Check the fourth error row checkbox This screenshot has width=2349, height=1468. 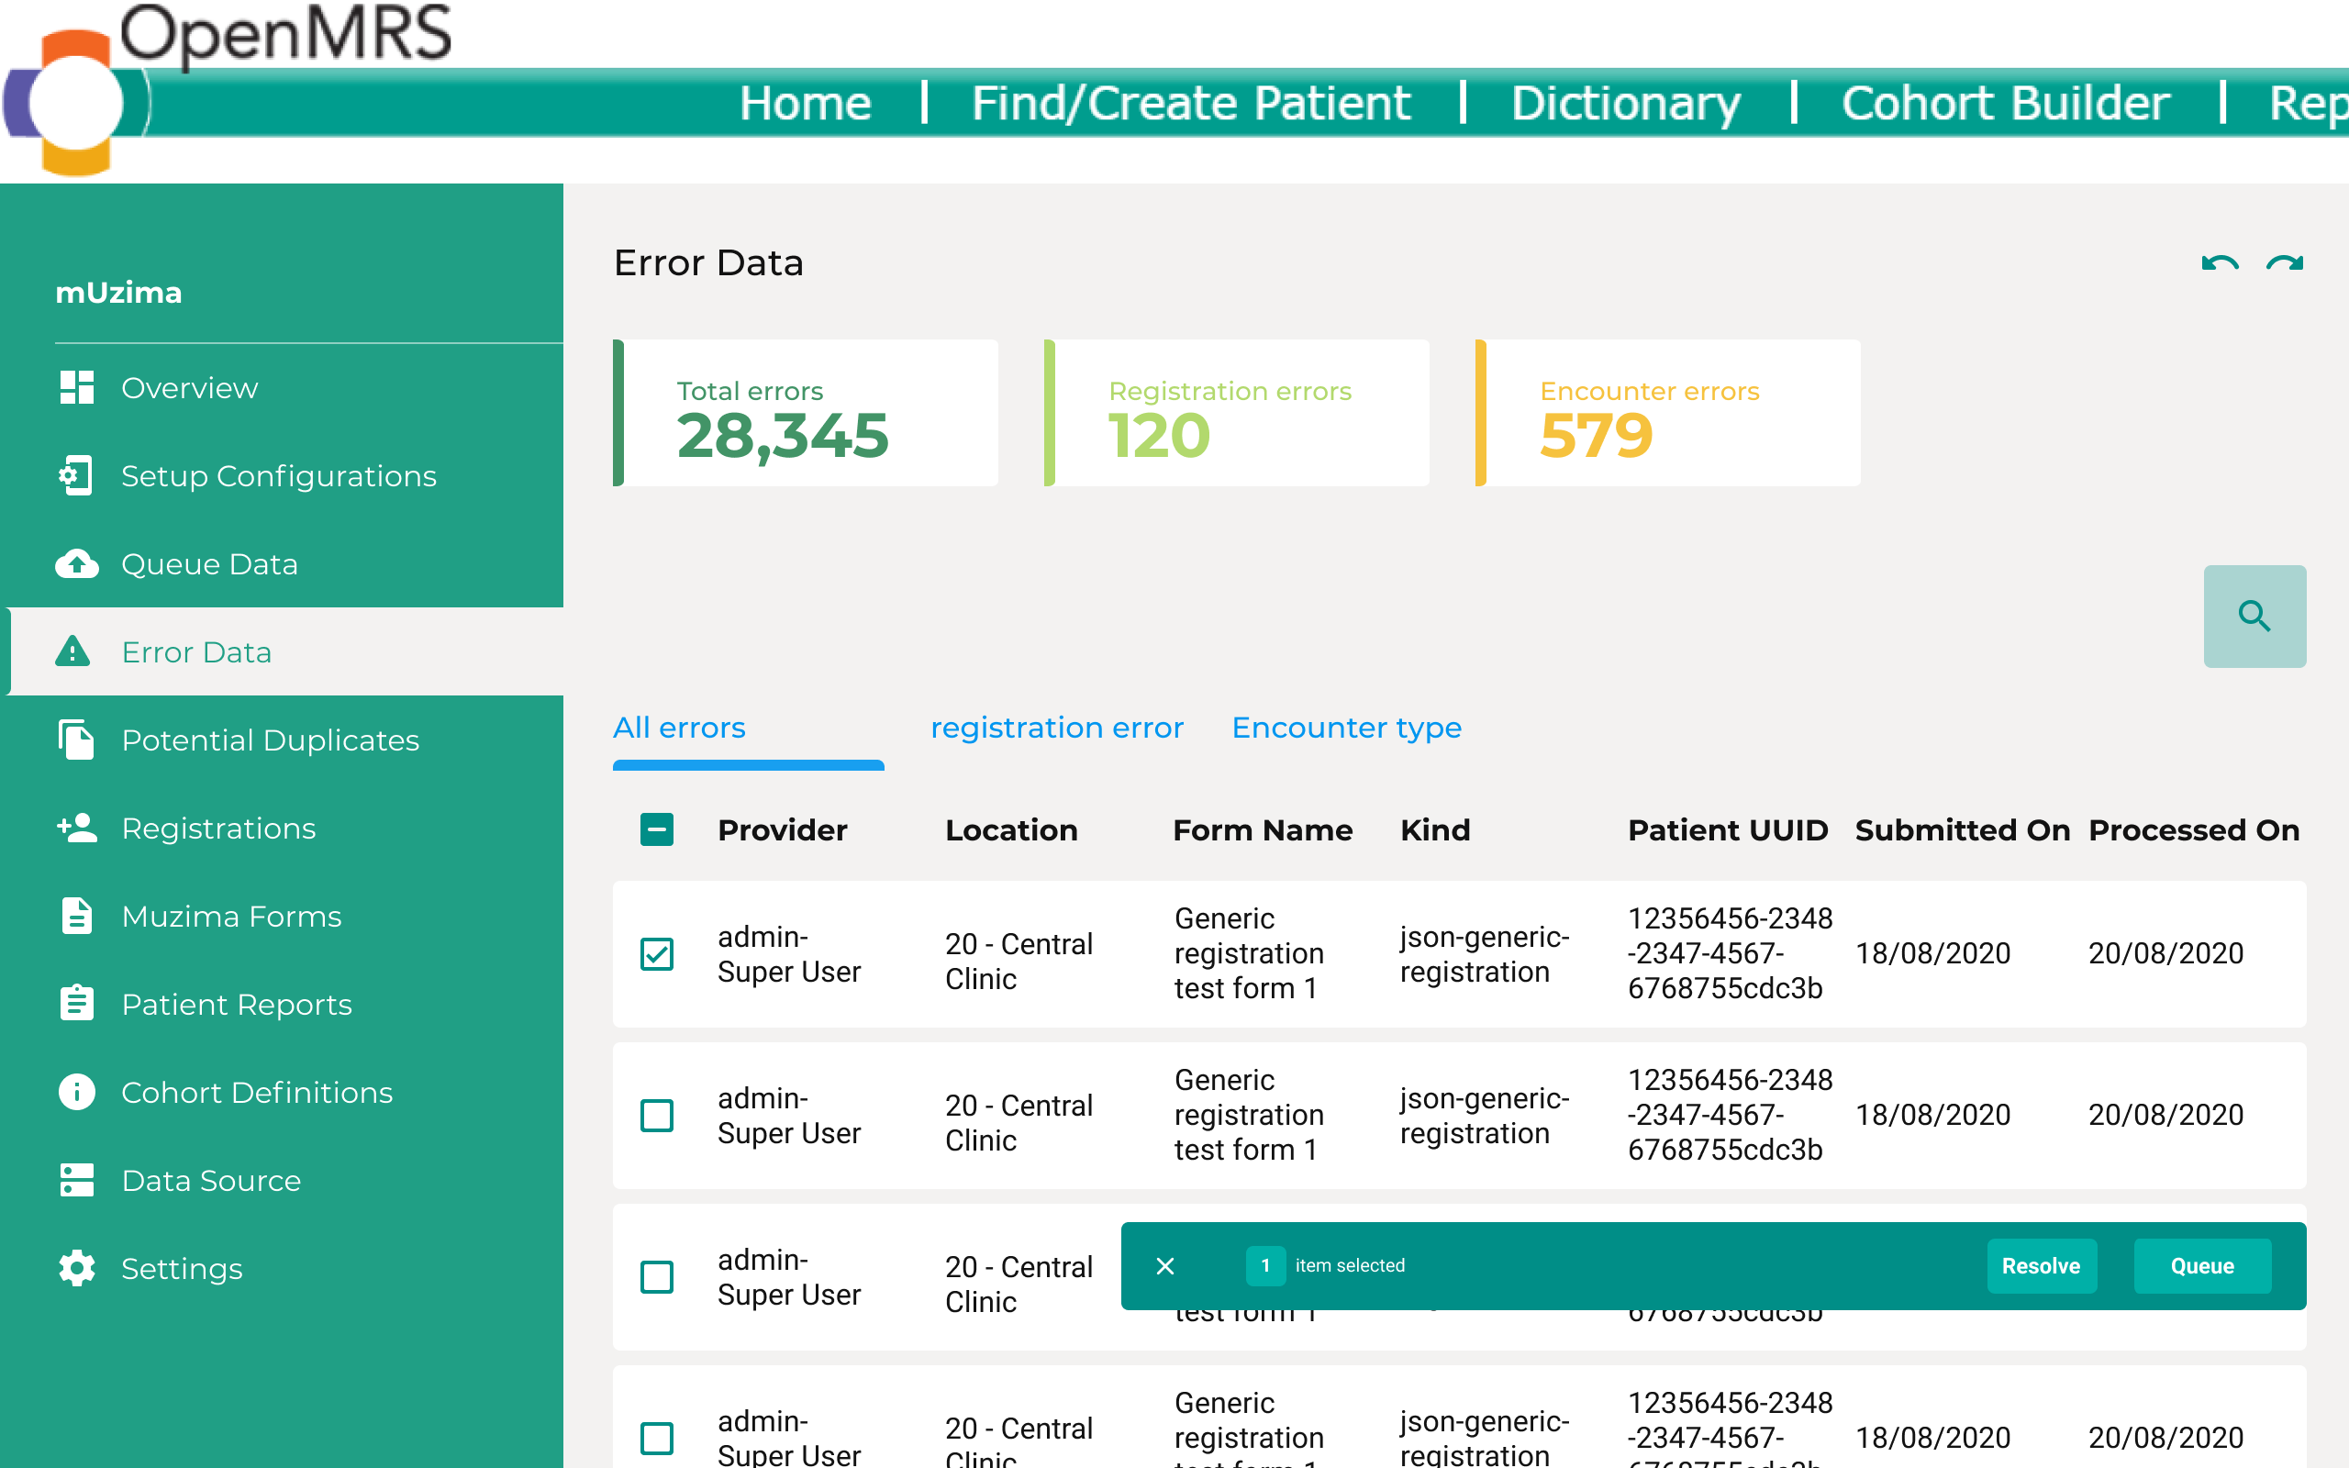click(x=657, y=1438)
